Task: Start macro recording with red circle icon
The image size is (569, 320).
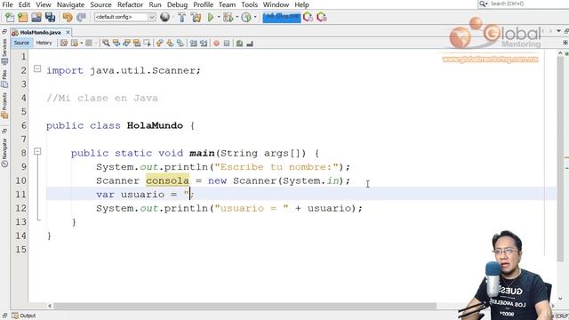Action: click(x=216, y=44)
